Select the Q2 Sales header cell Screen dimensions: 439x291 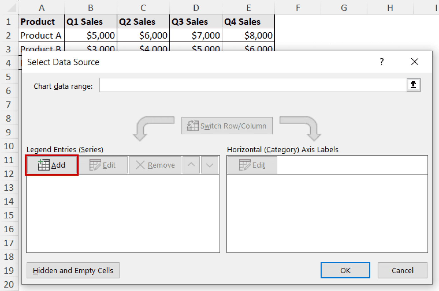tap(143, 21)
